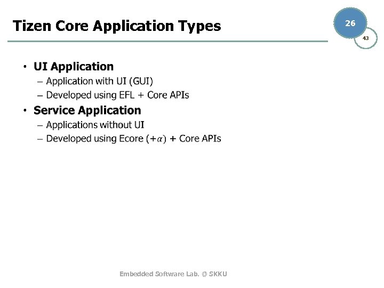Screen dimensions: 384x288
Task: Click the 'Service Application' bullet heading
Action: point(87,110)
